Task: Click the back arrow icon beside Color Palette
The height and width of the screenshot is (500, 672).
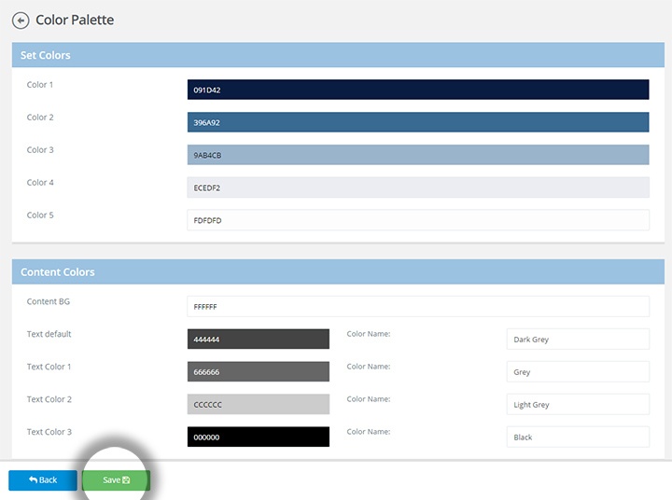Action: click(x=21, y=21)
